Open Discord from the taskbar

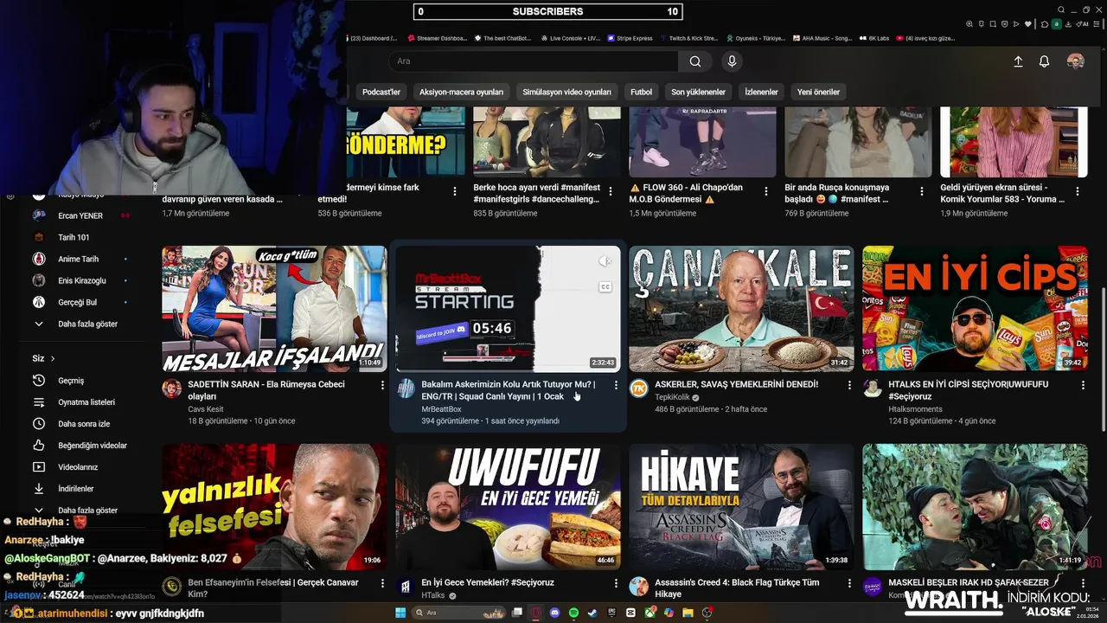[555, 613]
